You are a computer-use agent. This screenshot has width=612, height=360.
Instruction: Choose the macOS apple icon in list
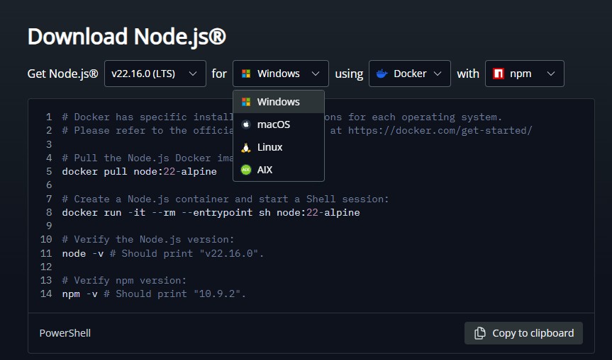coord(246,124)
